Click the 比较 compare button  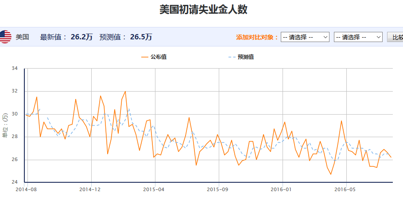[395, 37]
